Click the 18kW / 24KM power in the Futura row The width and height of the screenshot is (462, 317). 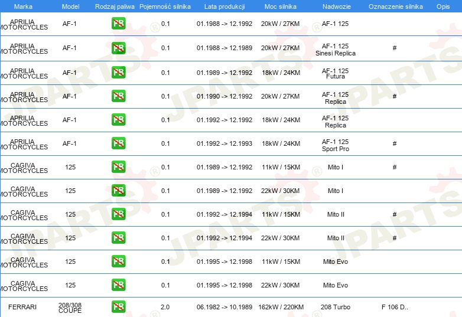click(281, 73)
